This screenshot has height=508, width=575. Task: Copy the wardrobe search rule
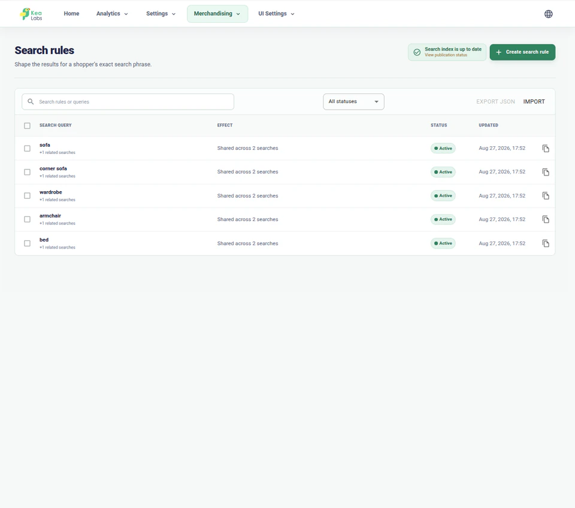pyautogui.click(x=546, y=196)
